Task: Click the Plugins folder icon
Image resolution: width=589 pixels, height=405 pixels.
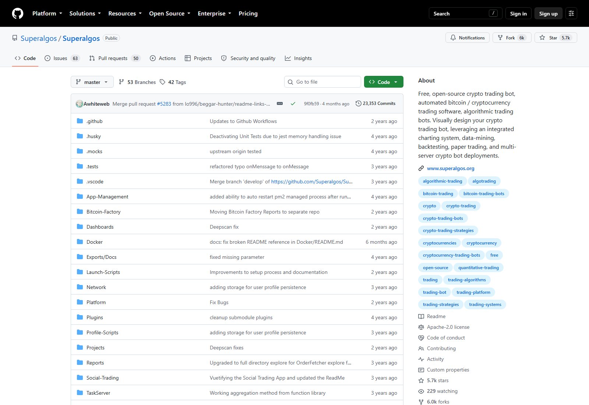Action: [80, 317]
